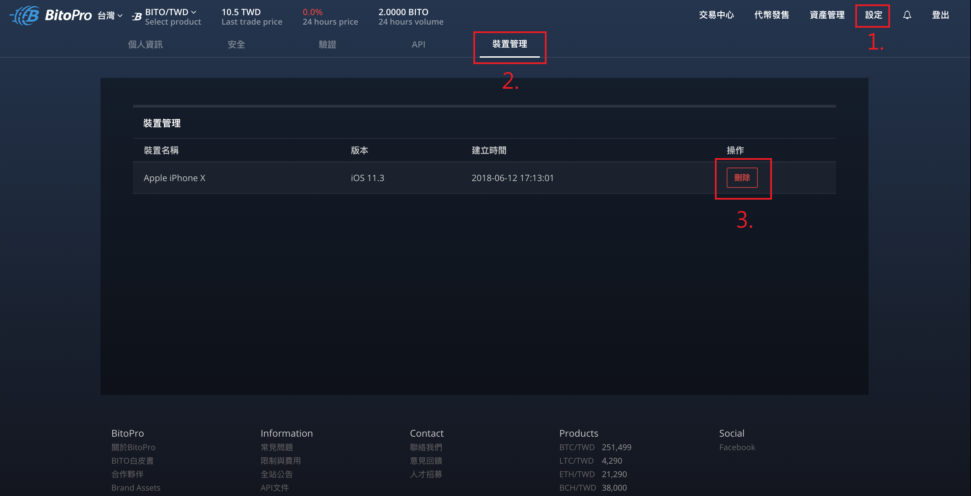This screenshot has height=496, width=971.
Task: Click the Apple iPhone X device name
Action: (x=174, y=178)
